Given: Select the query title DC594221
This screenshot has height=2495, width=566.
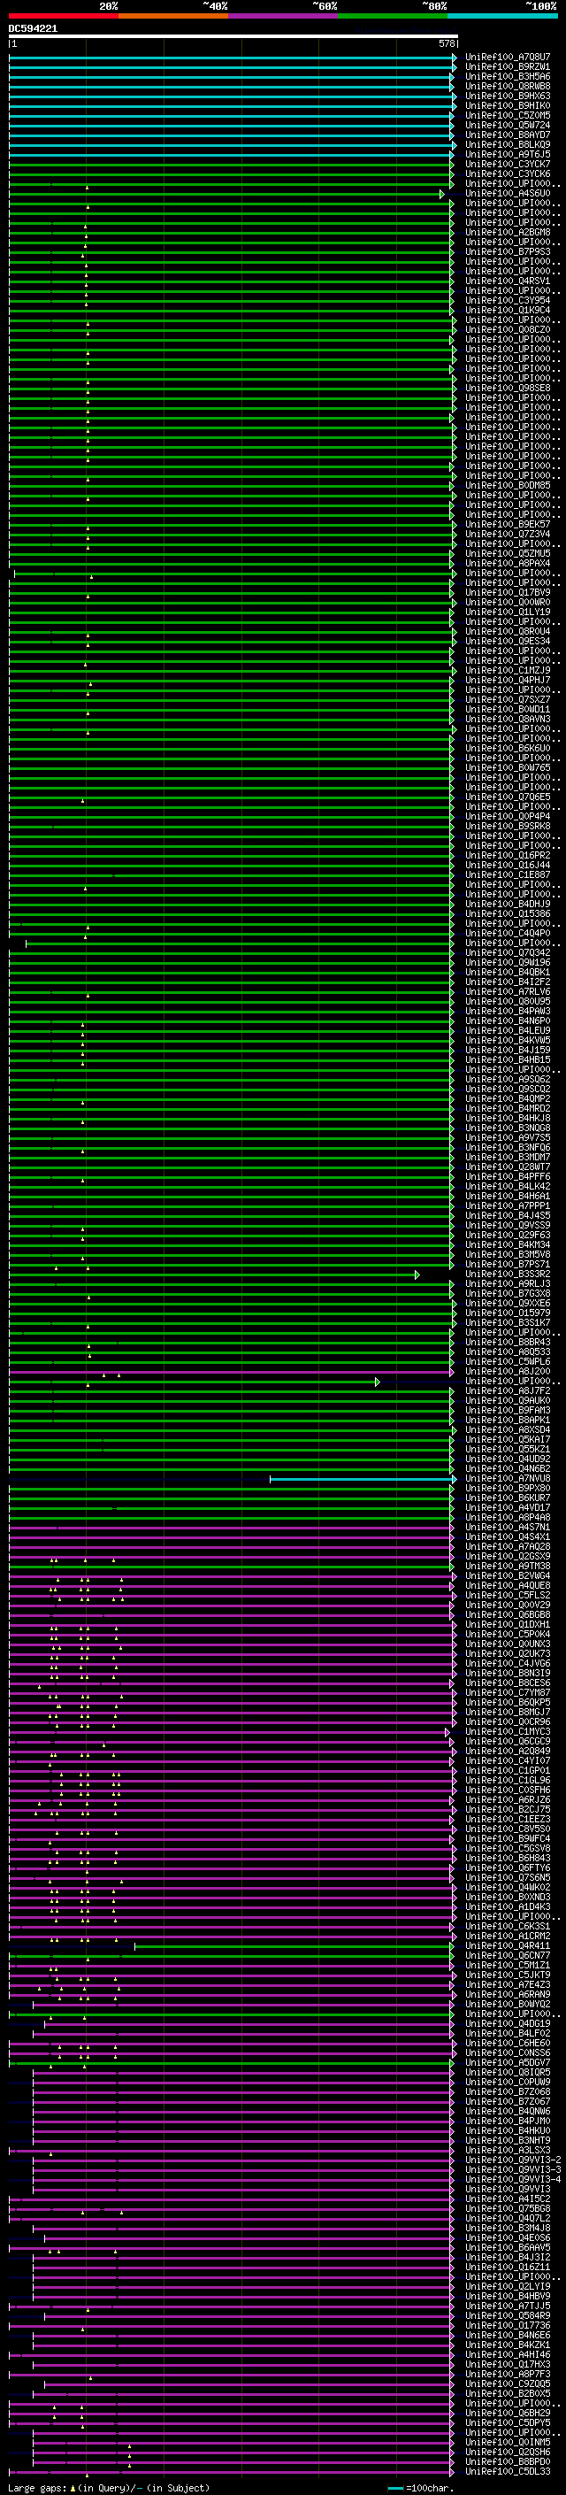Looking at the screenshot, I should tap(33, 29).
